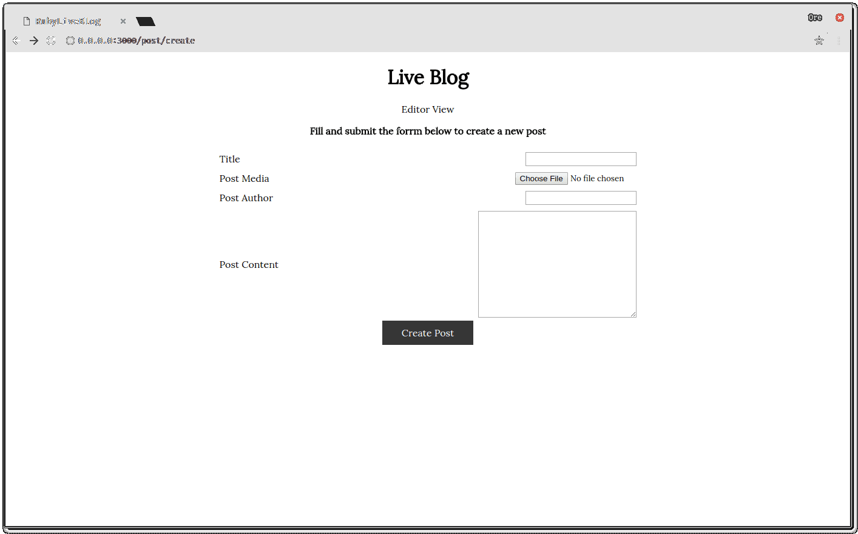Close the RubyLiveBlog tab
Screen dimensions: 858x534
coord(123,21)
